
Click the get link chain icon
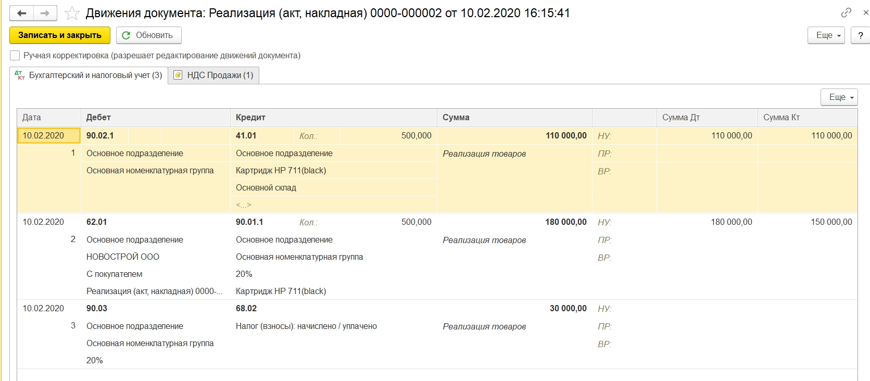[846, 12]
